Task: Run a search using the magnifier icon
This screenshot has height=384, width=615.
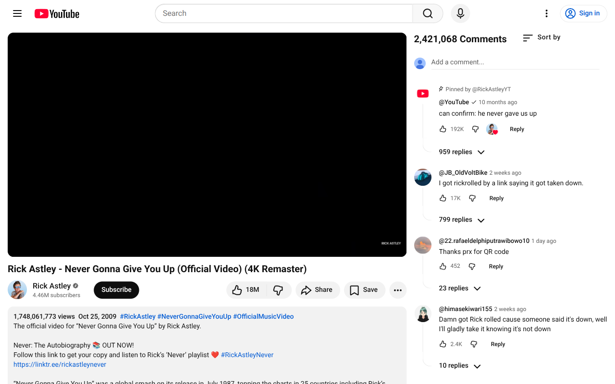Action: click(x=427, y=13)
